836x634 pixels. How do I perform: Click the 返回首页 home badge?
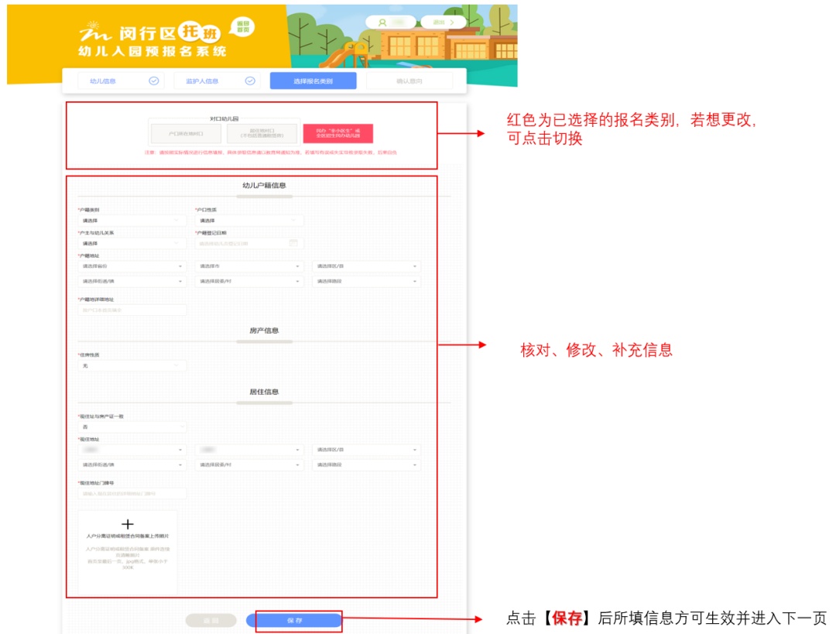tap(243, 28)
